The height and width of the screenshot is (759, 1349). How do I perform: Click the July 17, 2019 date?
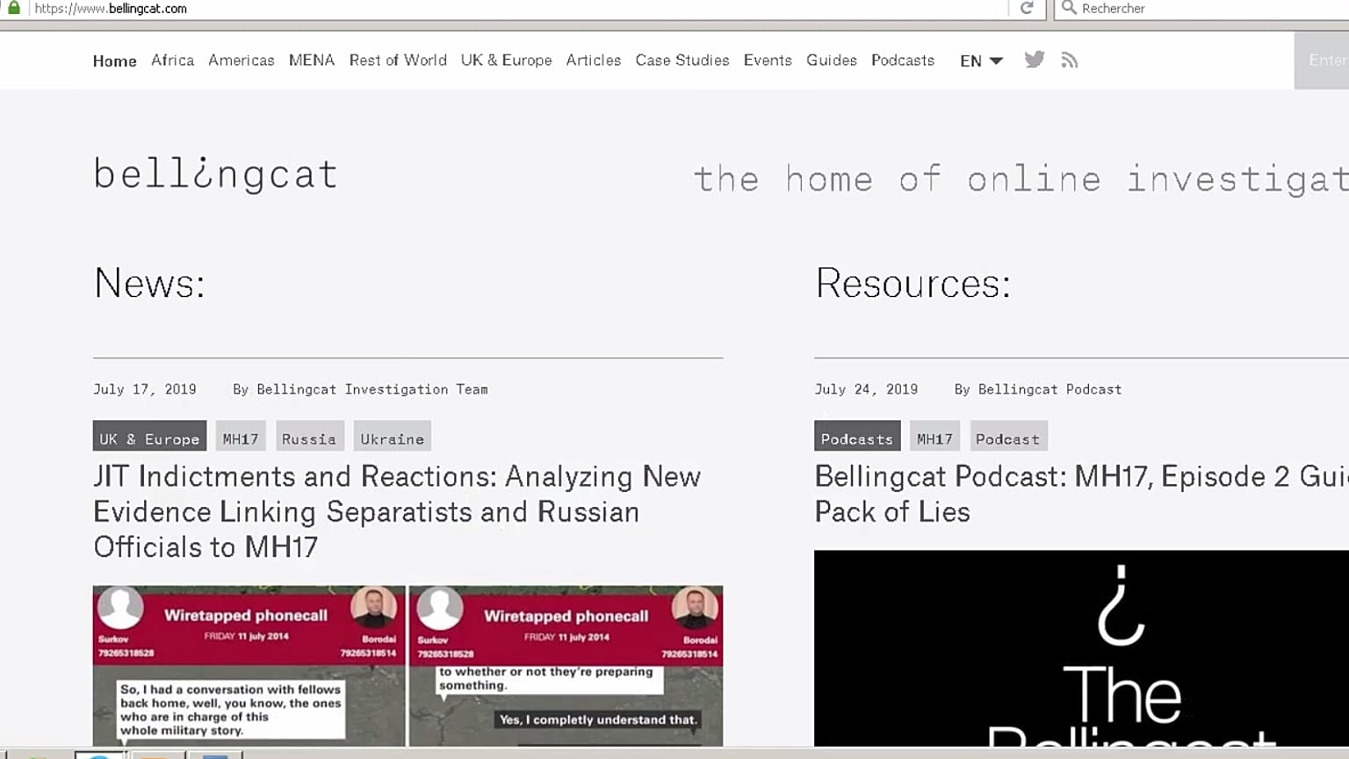(x=145, y=389)
